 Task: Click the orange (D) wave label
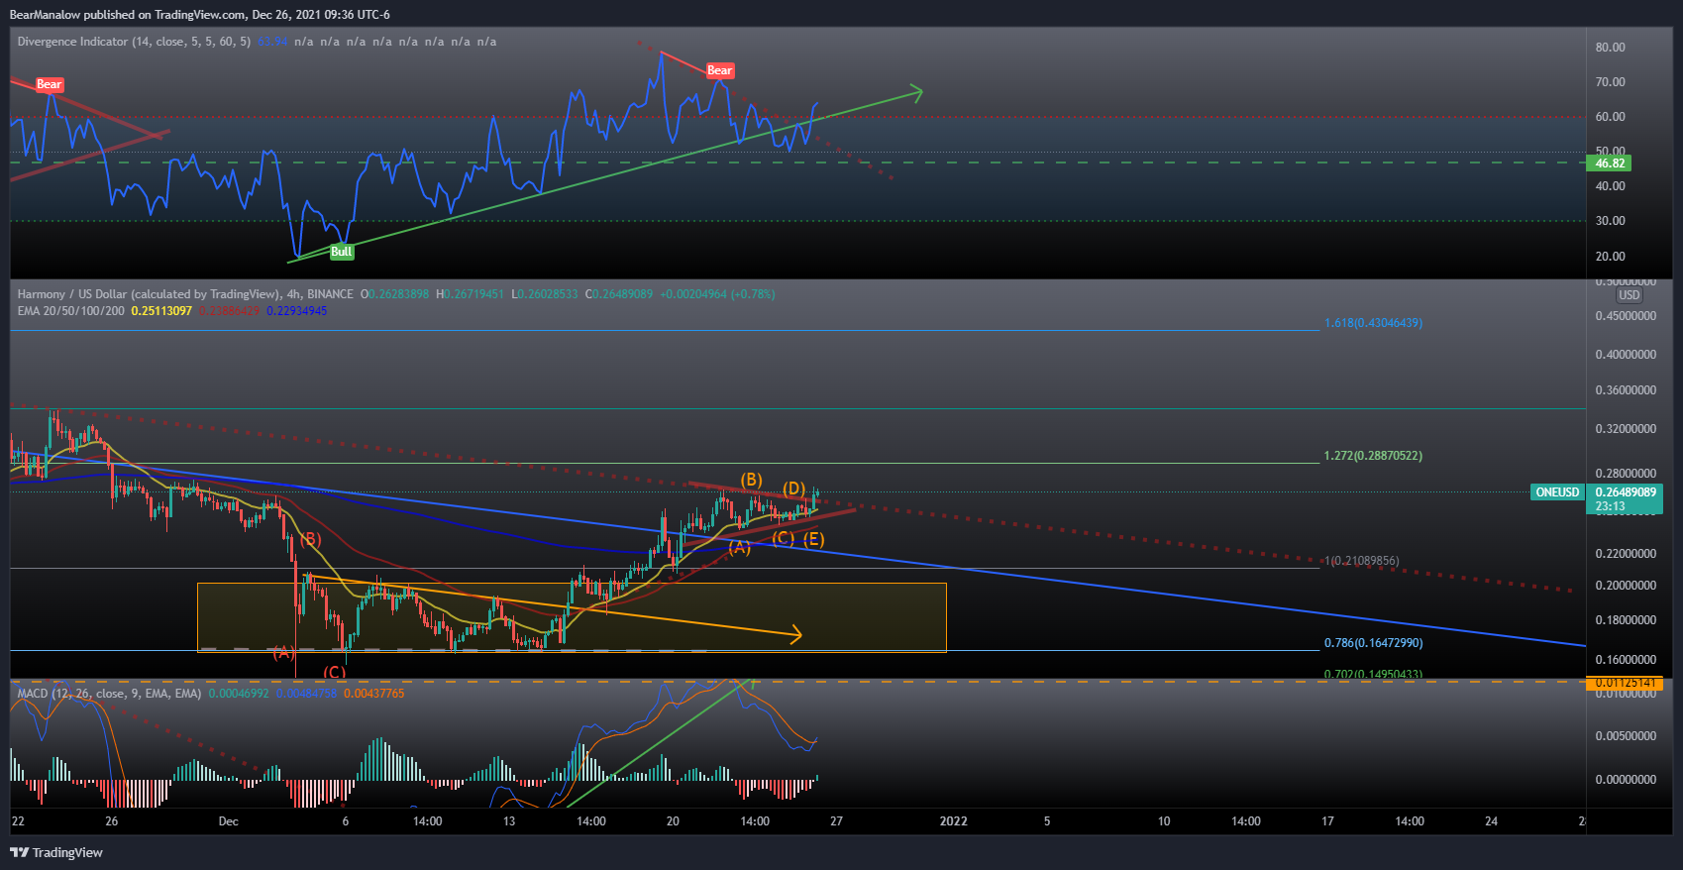click(x=794, y=489)
